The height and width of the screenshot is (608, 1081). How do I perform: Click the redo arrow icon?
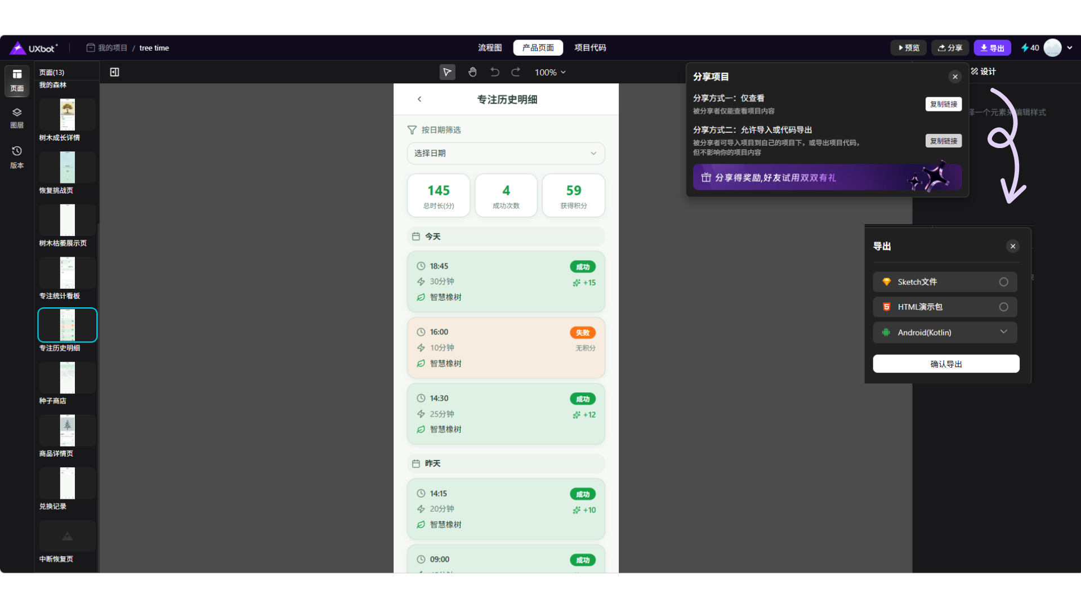coord(516,72)
